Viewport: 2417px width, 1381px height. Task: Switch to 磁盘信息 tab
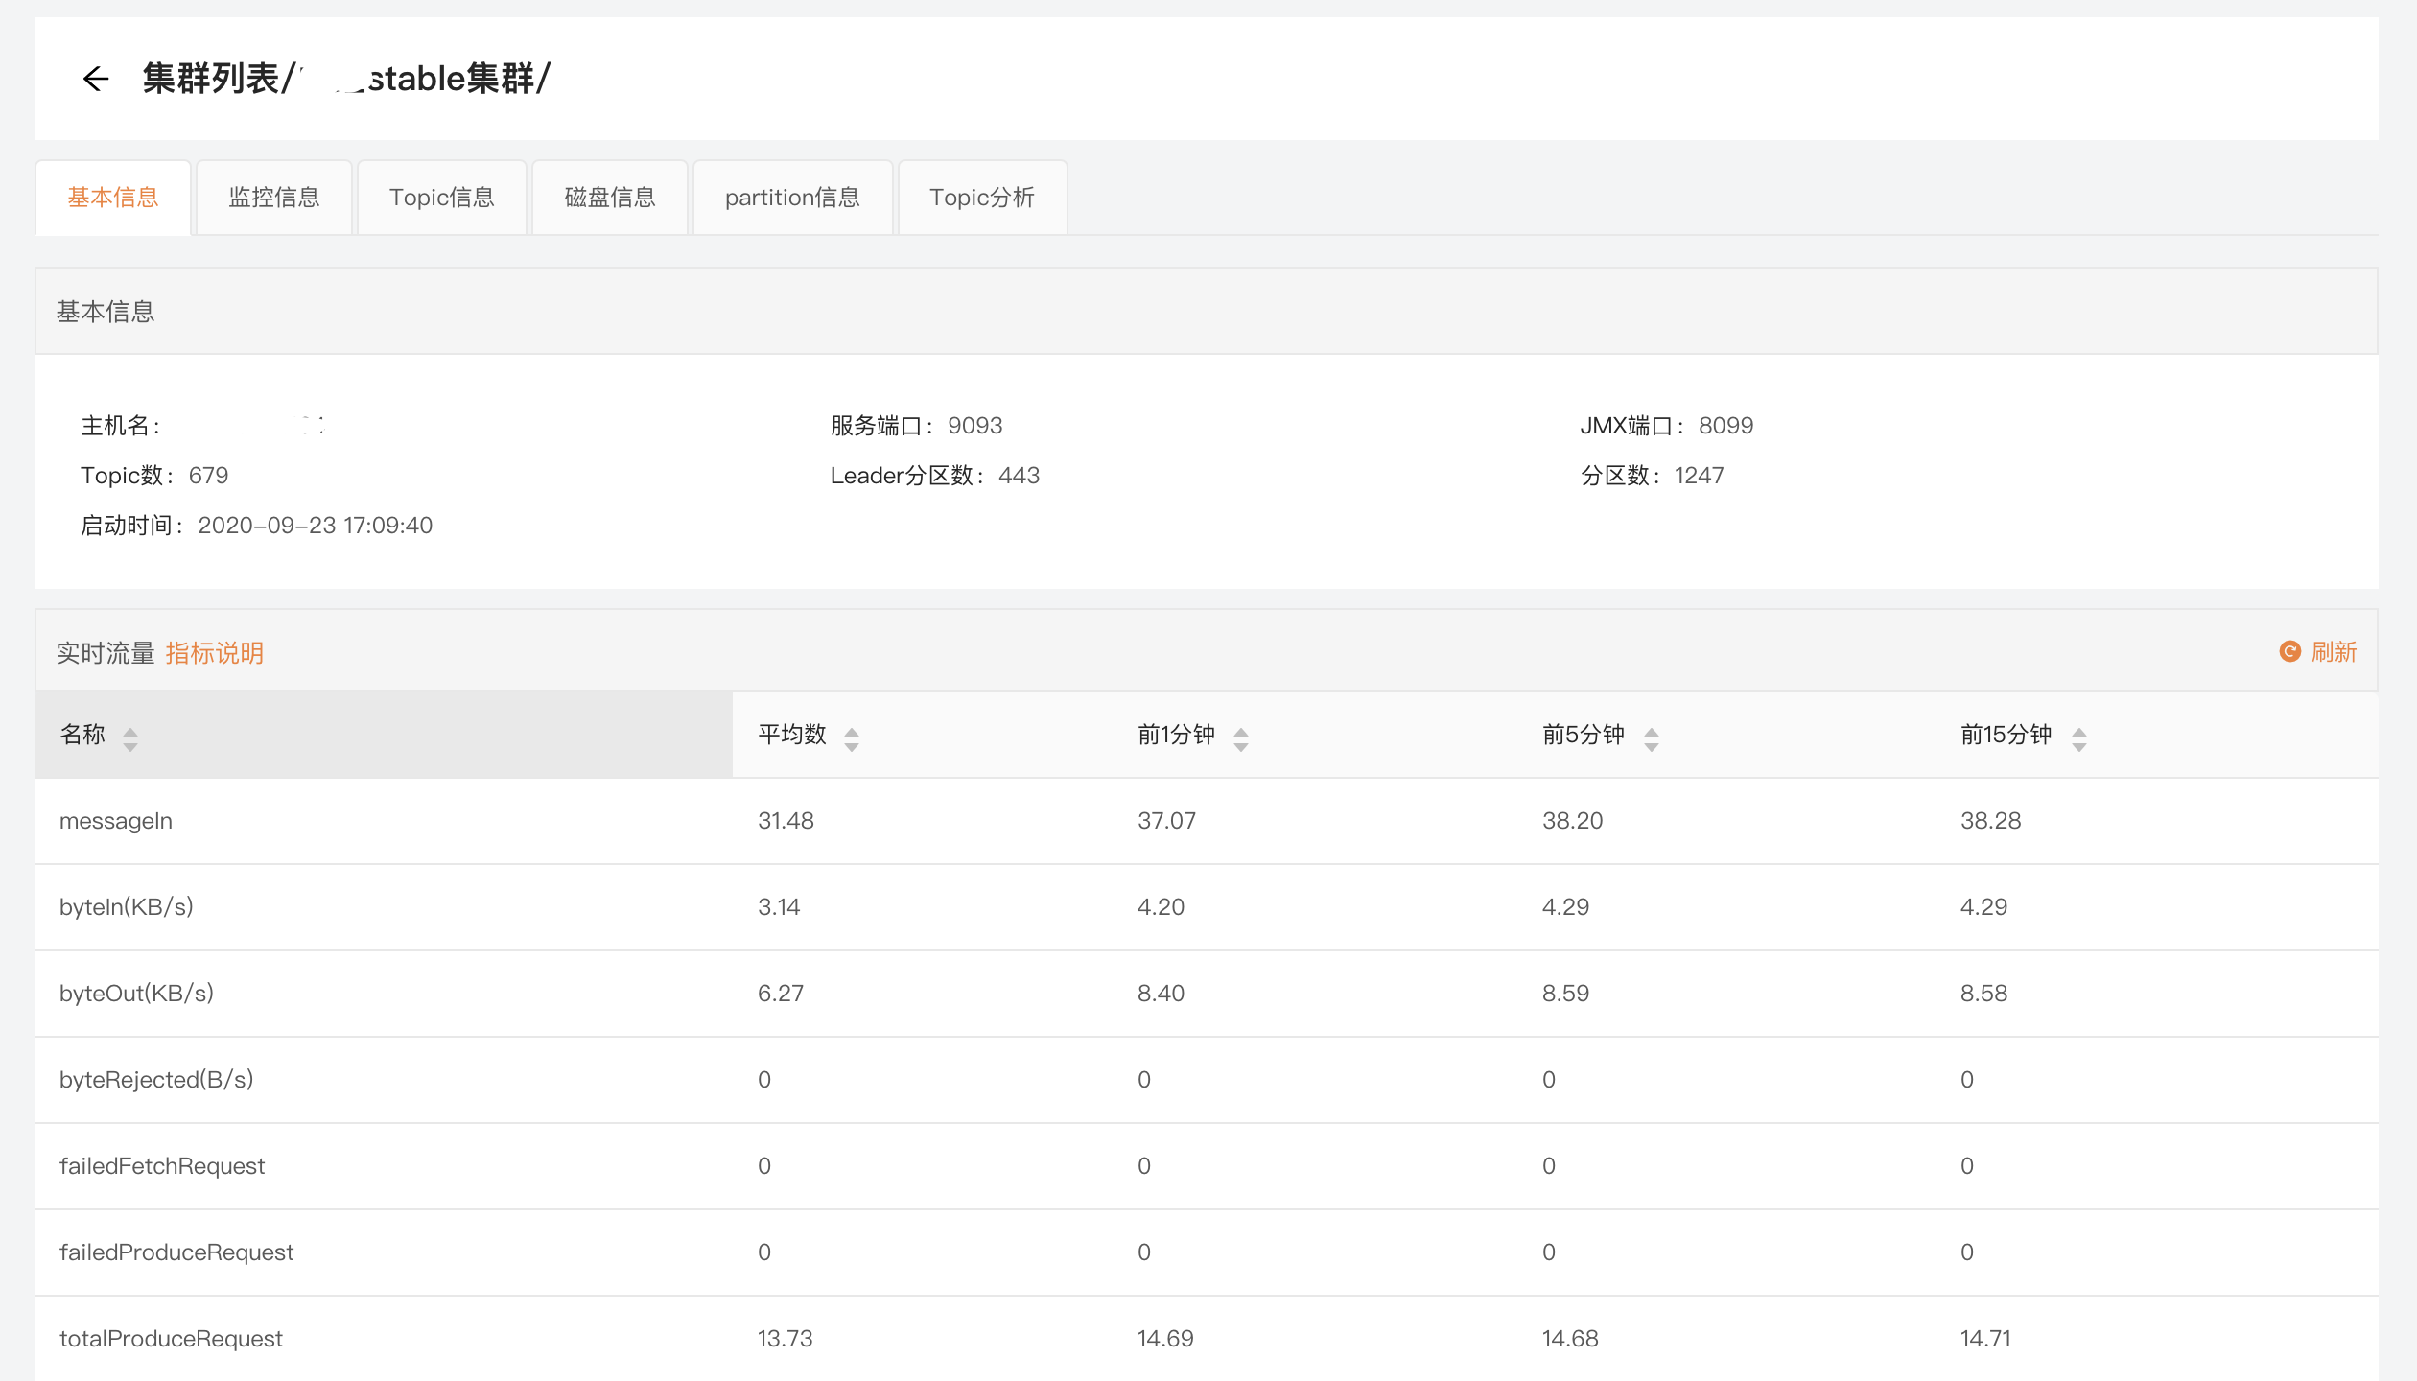tap(610, 198)
